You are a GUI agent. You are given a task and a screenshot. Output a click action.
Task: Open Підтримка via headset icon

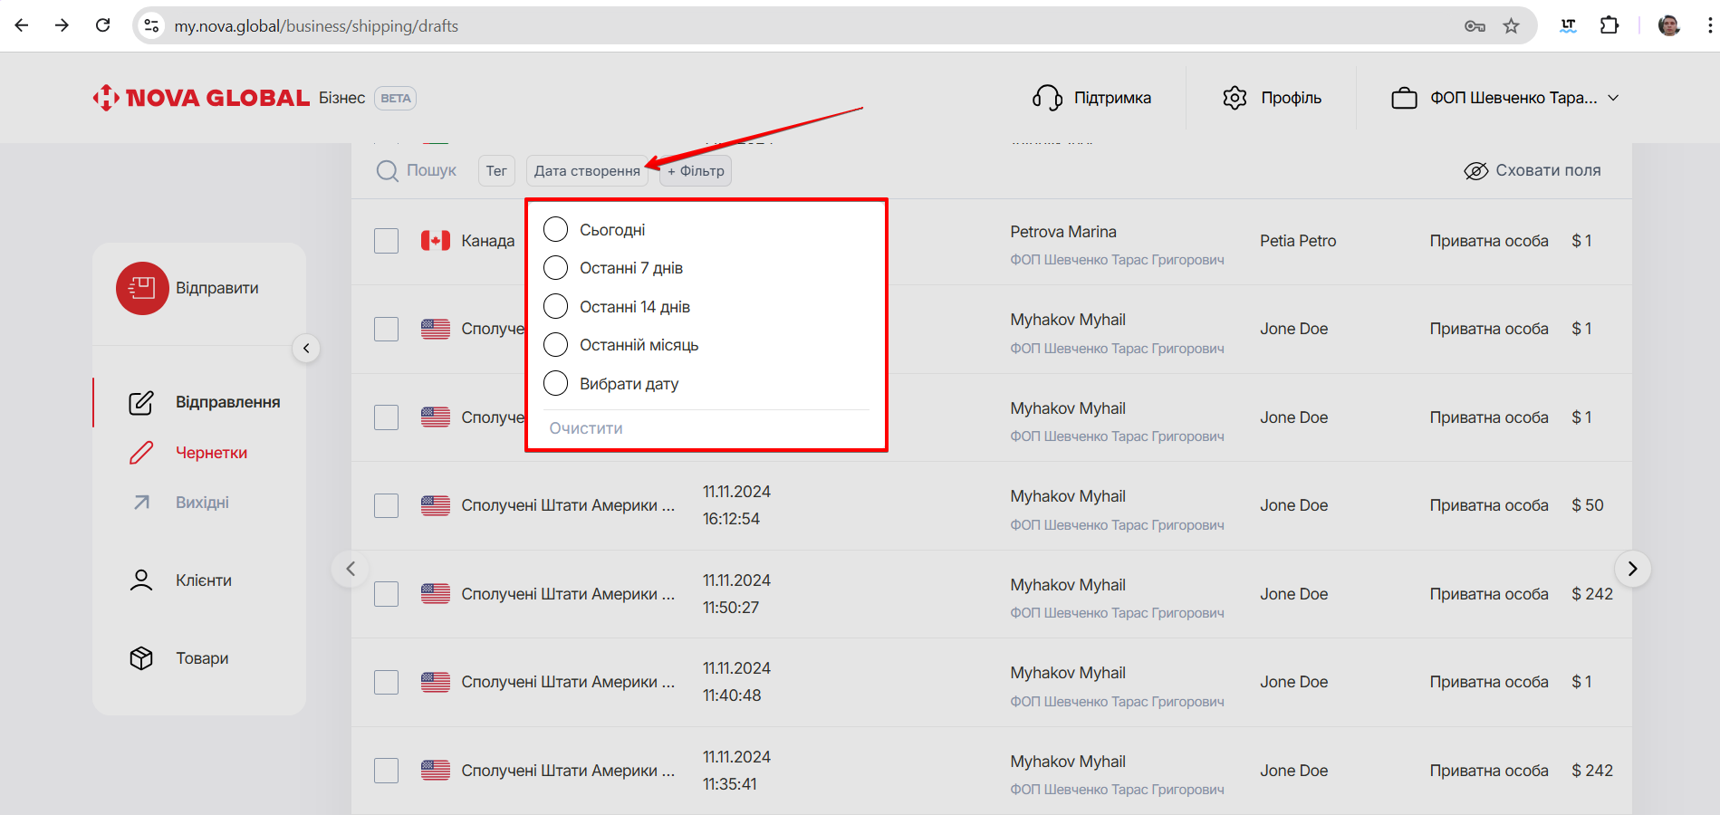click(1047, 98)
